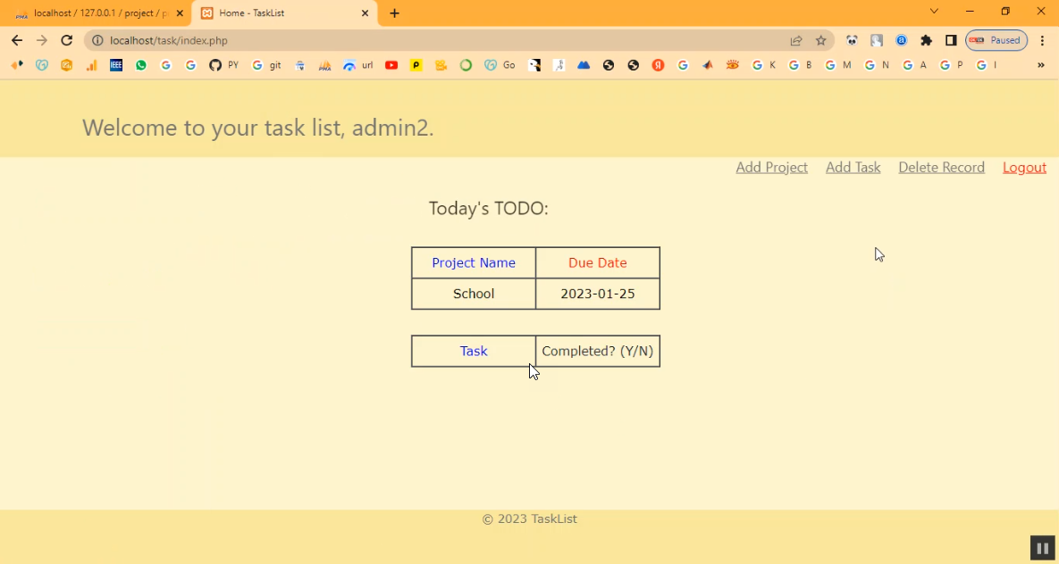The height and width of the screenshot is (564, 1059).
Task: Open a new browser tab
Action: point(394,13)
